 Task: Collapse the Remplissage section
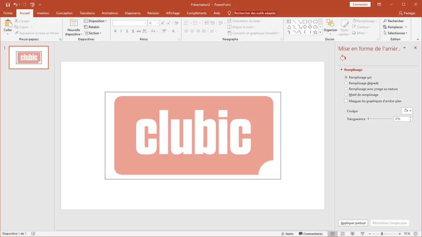341,70
